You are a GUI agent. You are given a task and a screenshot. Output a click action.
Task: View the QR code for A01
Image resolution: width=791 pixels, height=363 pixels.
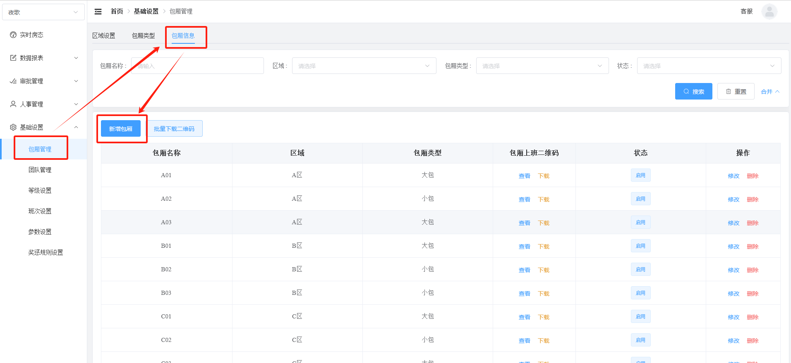pyautogui.click(x=525, y=176)
